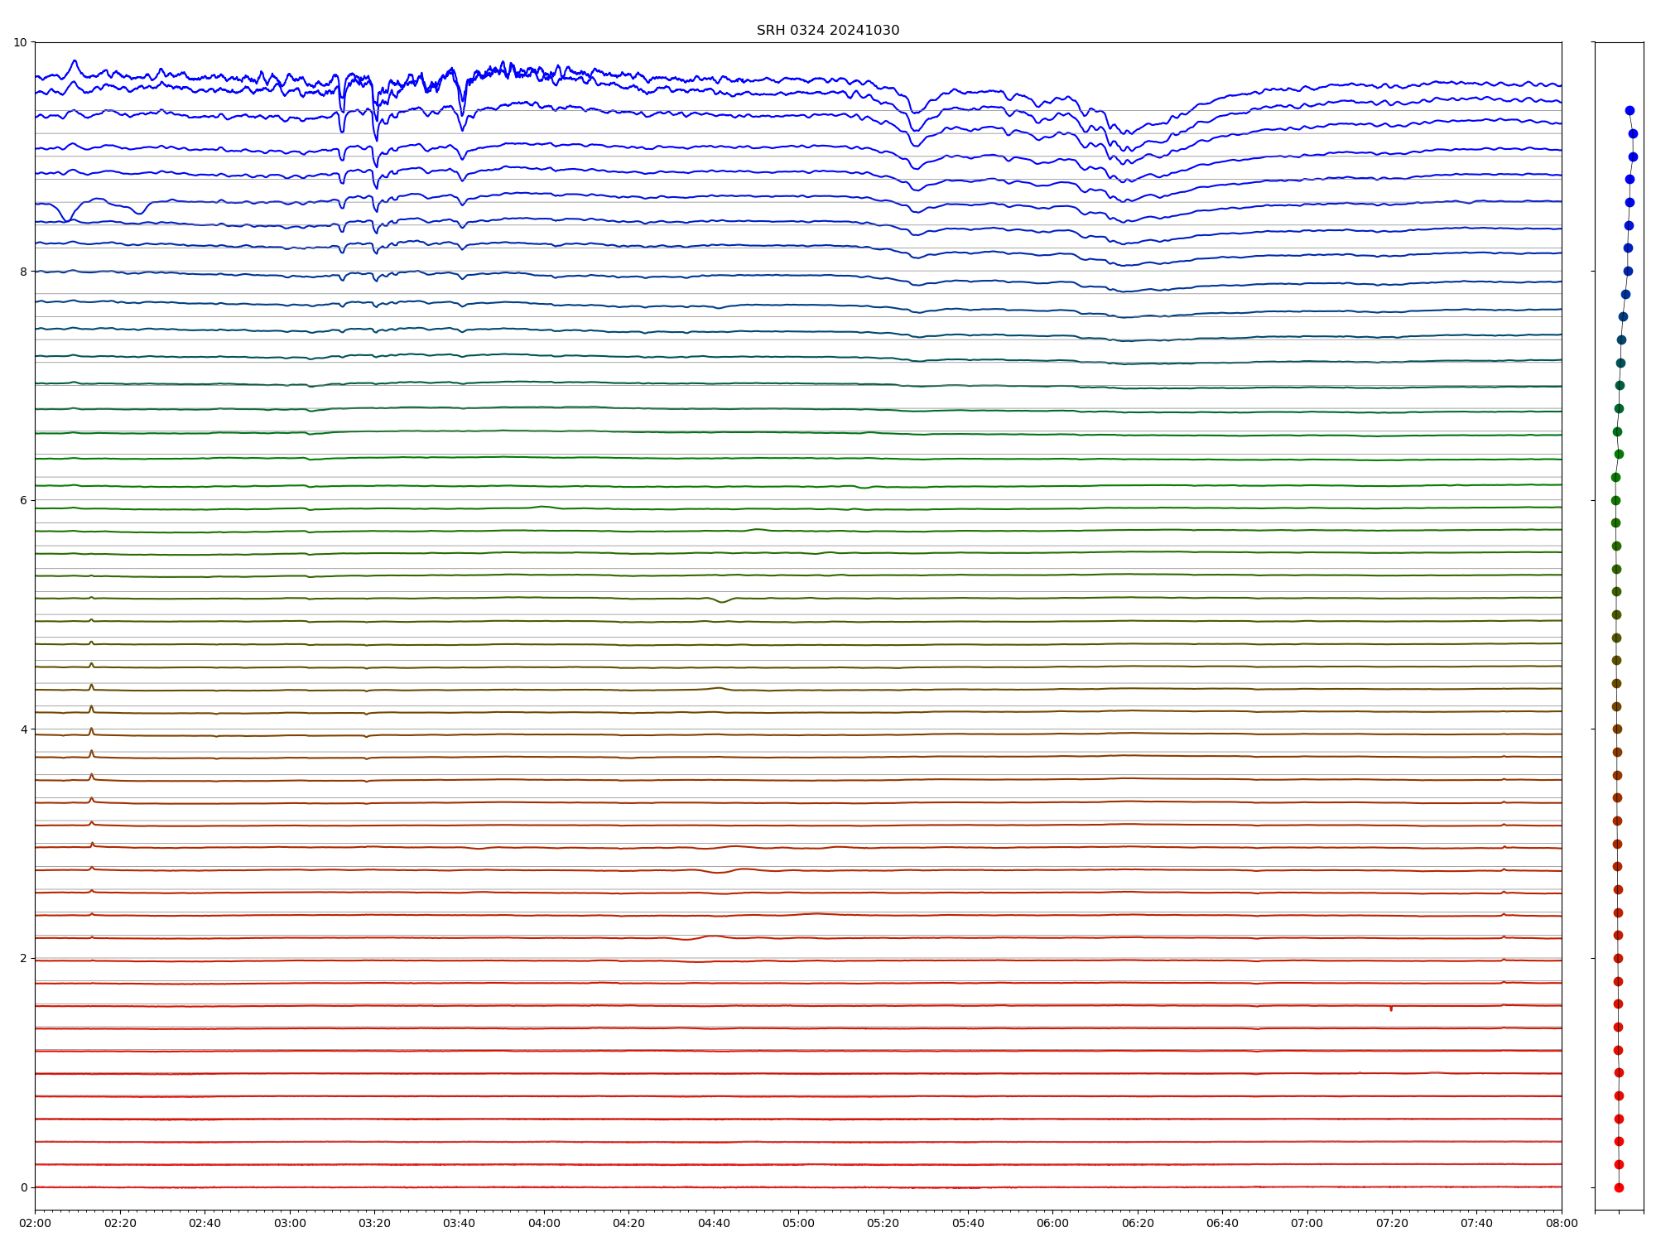Click the 08:00 x-axis end label

coord(1562,1223)
